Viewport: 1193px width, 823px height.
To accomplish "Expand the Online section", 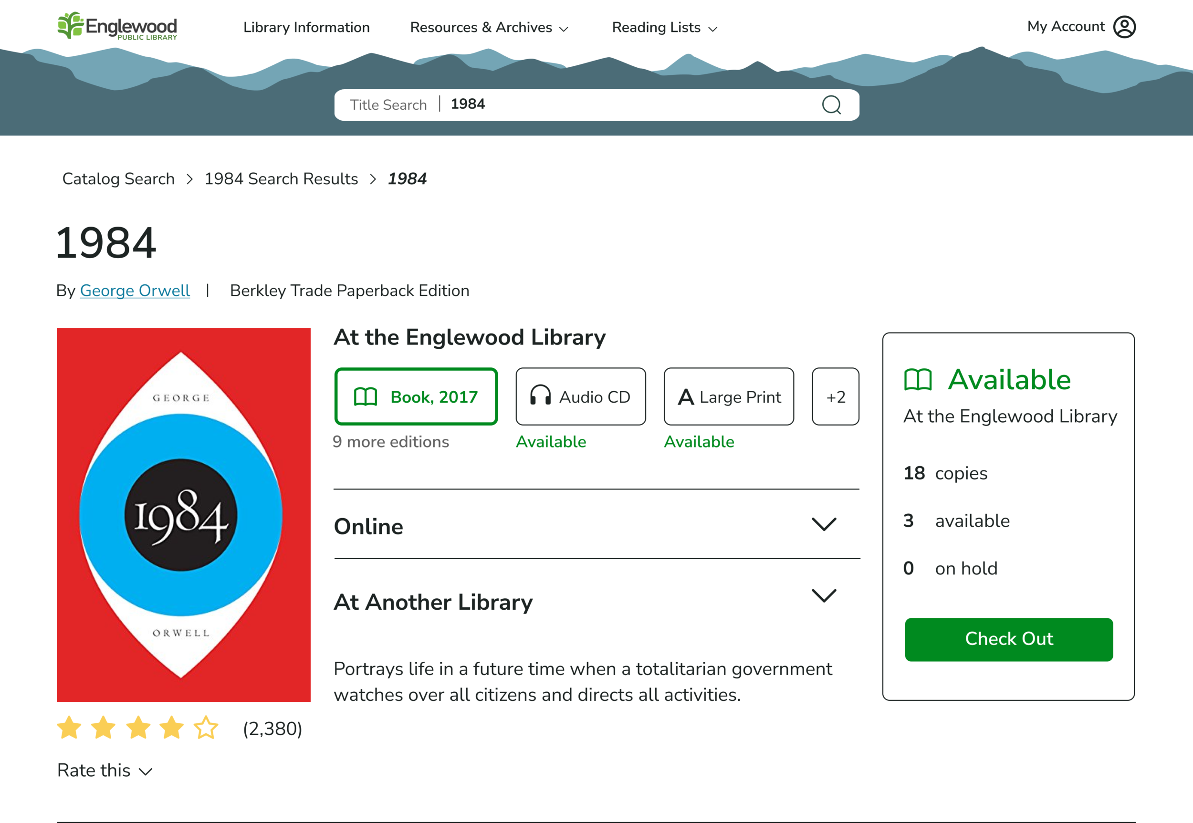I will point(824,524).
